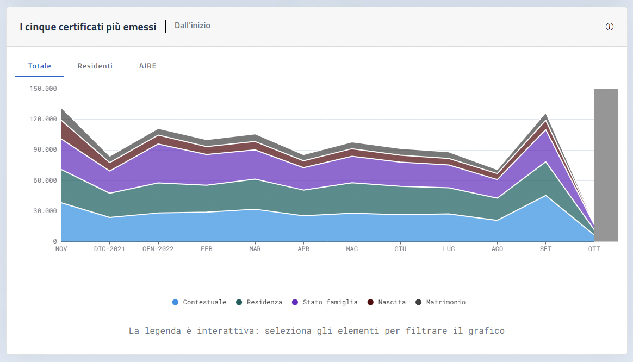The image size is (633, 362).
Task: Switch to the Residenti tab
Action: 95,66
